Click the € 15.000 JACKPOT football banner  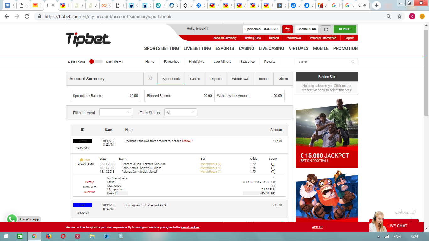pos(327,133)
